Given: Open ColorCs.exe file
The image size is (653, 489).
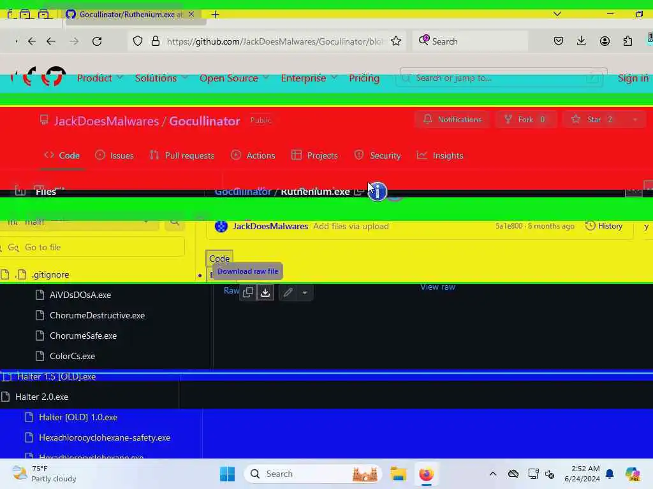Looking at the screenshot, I should [72, 356].
